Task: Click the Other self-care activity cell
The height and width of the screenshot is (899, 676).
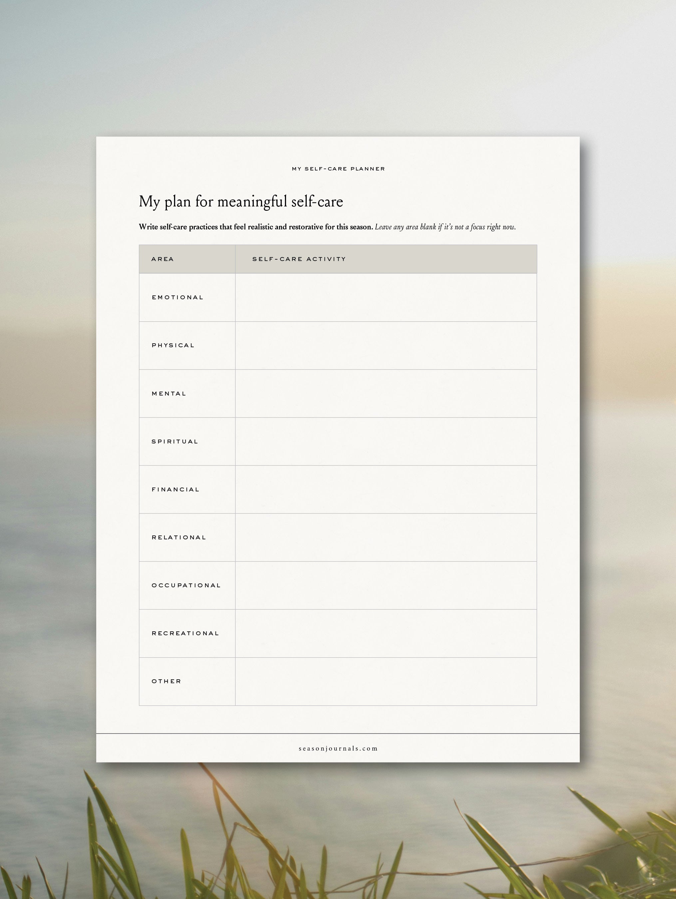Action: 386,681
